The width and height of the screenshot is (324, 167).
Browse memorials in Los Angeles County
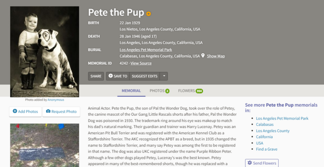[x=273, y=131]
